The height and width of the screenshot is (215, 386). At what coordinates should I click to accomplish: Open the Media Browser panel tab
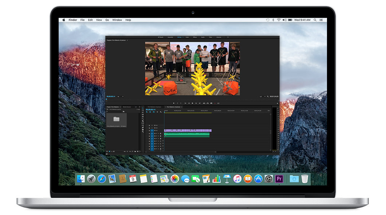127,107
